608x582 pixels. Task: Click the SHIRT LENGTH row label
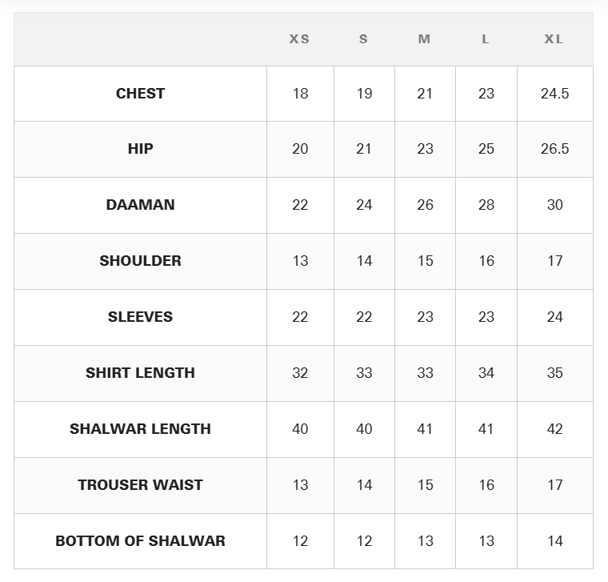pos(140,373)
